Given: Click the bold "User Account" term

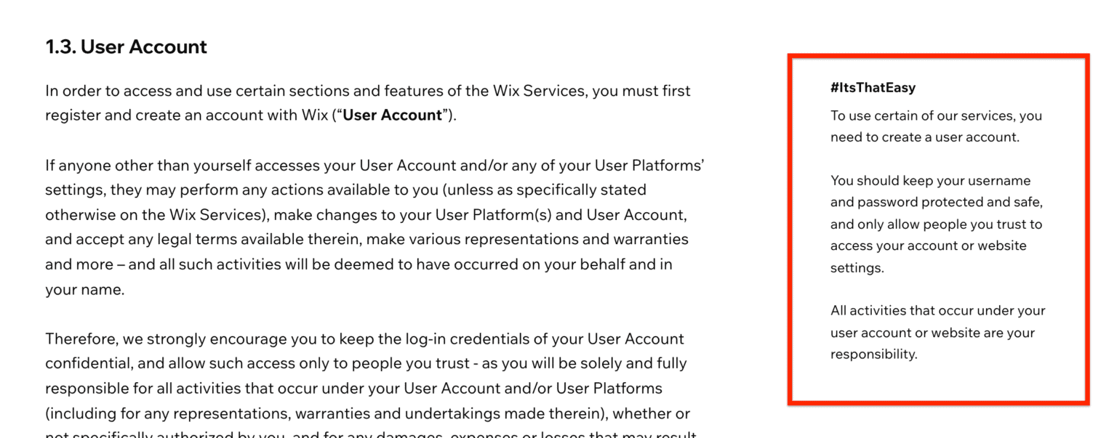Looking at the screenshot, I should (392, 115).
